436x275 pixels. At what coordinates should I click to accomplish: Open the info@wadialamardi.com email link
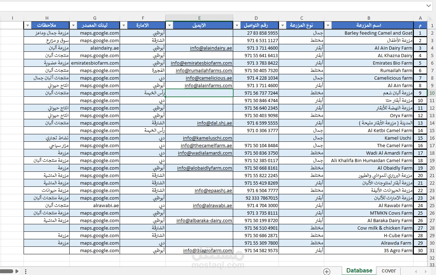tap(205, 153)
